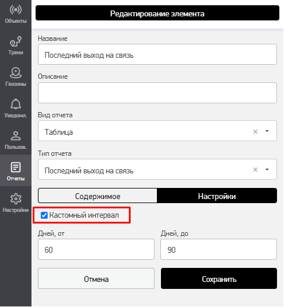Click the Дней, до field
This screenshot has width=284, height=307.
click(x=219, y=249)
